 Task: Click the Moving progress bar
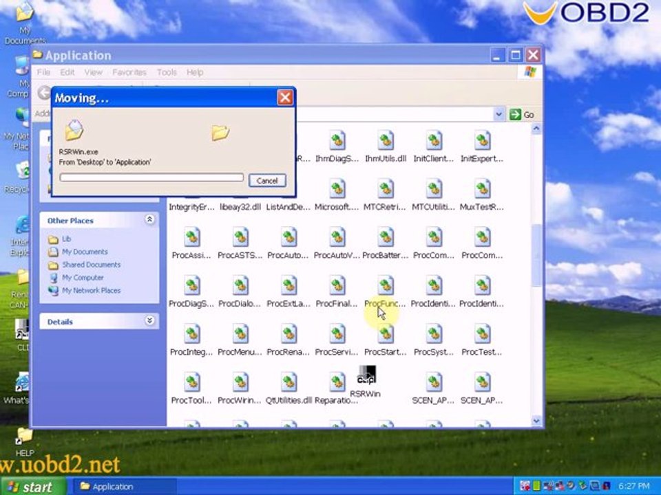(151, 177)
